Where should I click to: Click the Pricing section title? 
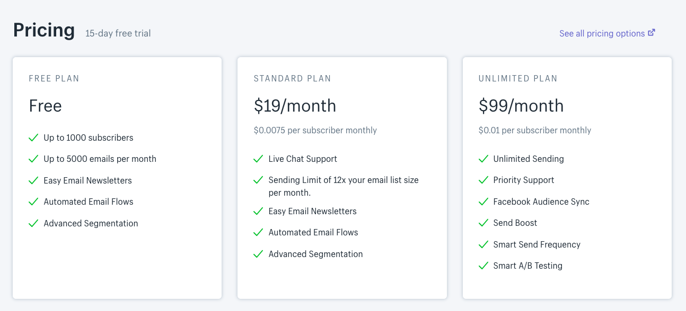pos(44,31)
